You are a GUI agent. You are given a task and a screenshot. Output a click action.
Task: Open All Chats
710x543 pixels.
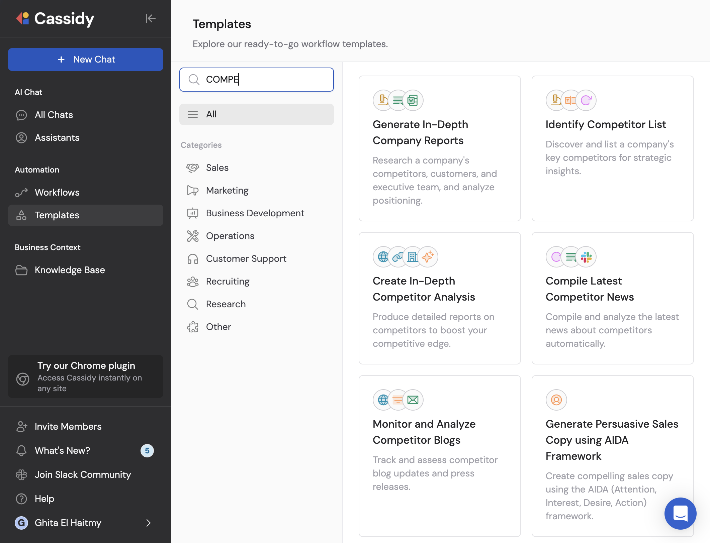(86, 115)
